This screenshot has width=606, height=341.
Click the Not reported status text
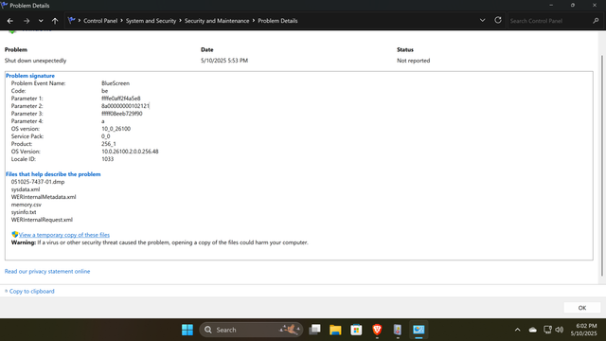click(413, 61)
